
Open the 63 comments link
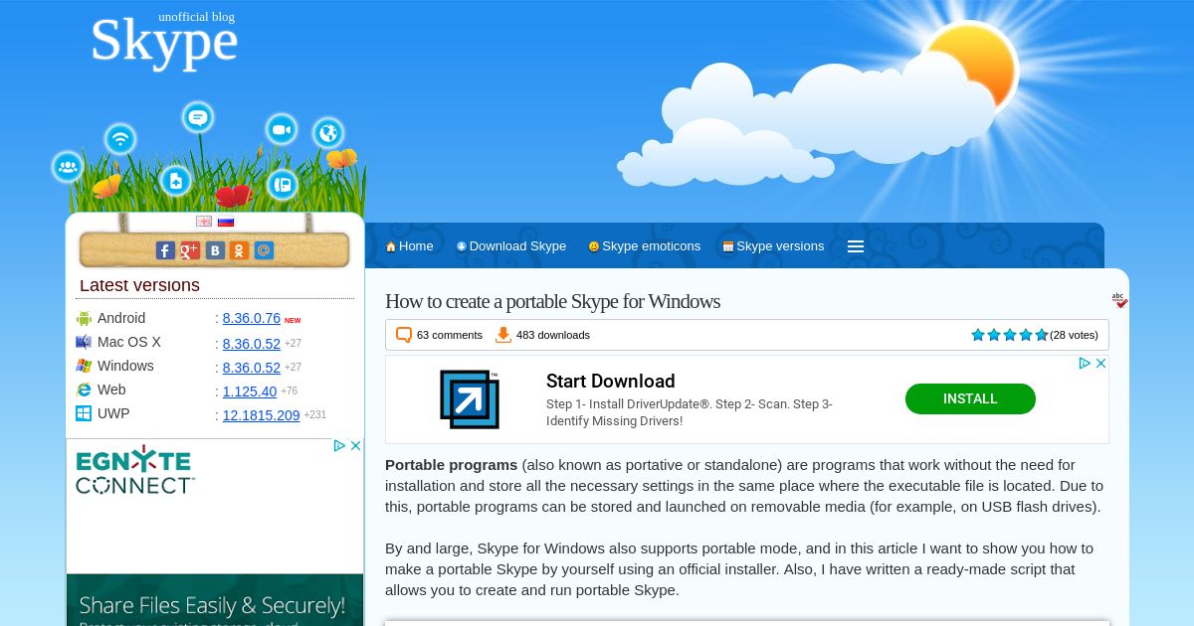[x=450, y=335]
